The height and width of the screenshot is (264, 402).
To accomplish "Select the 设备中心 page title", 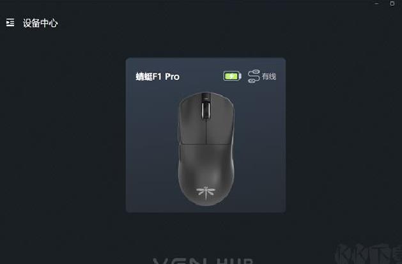I will pos(40,23).
